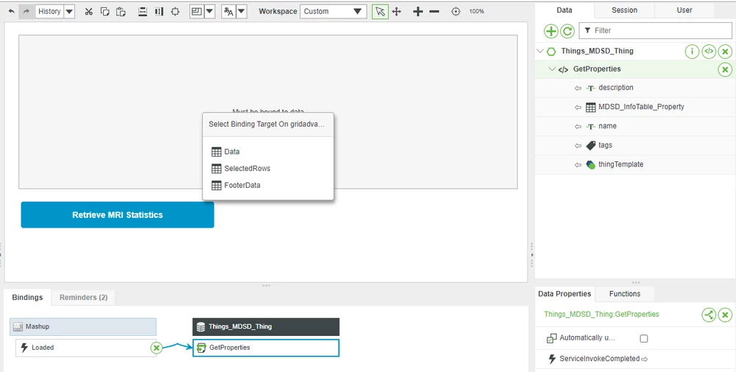The width and height of the screenshot is (736, 372).
Task: Select the tags property row
Action: coord(635,145)
